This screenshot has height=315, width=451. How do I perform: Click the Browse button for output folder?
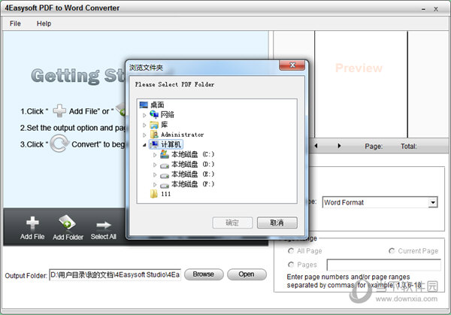(x=204, y=274)
